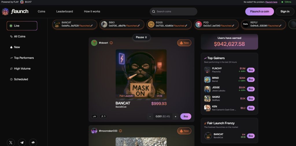Click the search magnifier icon
This screenshot has width=296, height=146.
(154, 12)
